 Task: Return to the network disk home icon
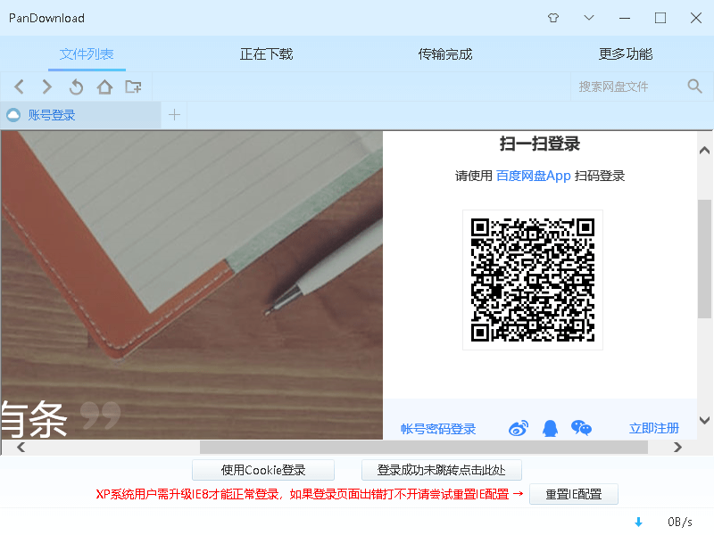click(x=103, y=86)
